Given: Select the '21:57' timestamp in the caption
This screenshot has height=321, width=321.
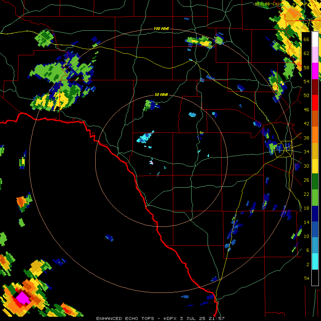Looking at the screenshot, I should point(216,319).
